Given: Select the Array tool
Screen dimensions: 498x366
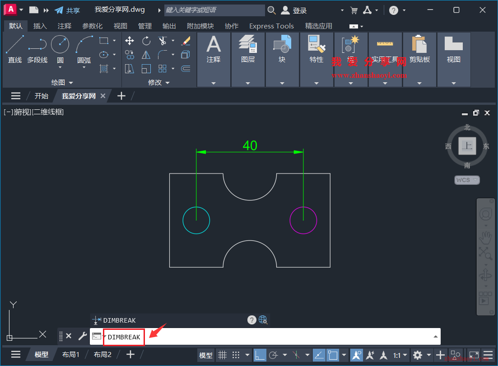Looking at the screenshot, I should point(163,69).
